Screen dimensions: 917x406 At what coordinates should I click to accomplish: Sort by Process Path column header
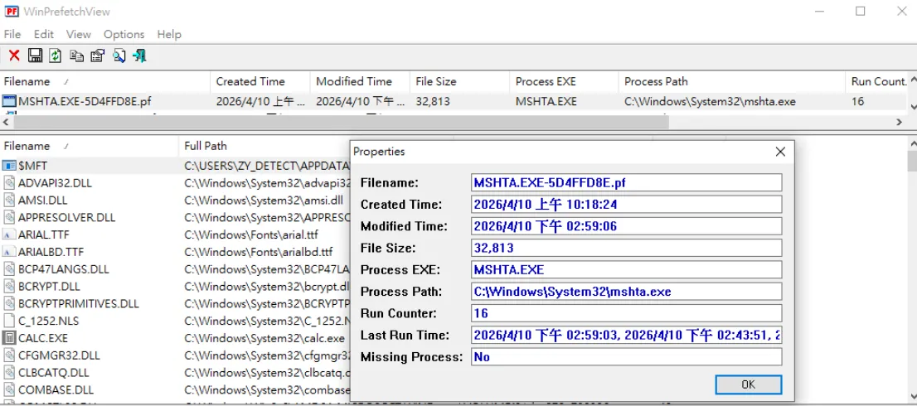(x=731, y=81)
